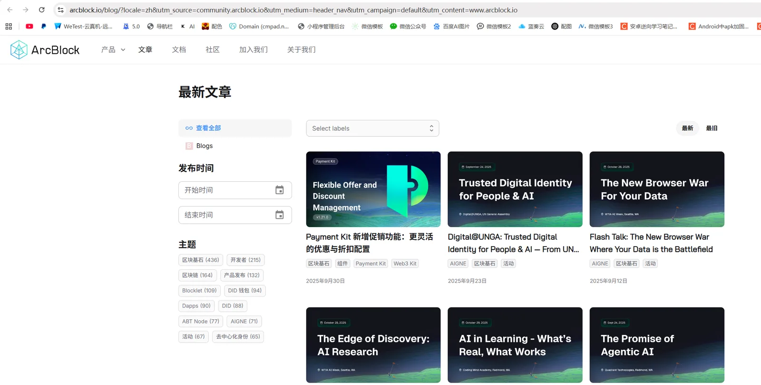Go to the 关于我们 nav item
Screen dimensions: 761x385
(302, 49)
